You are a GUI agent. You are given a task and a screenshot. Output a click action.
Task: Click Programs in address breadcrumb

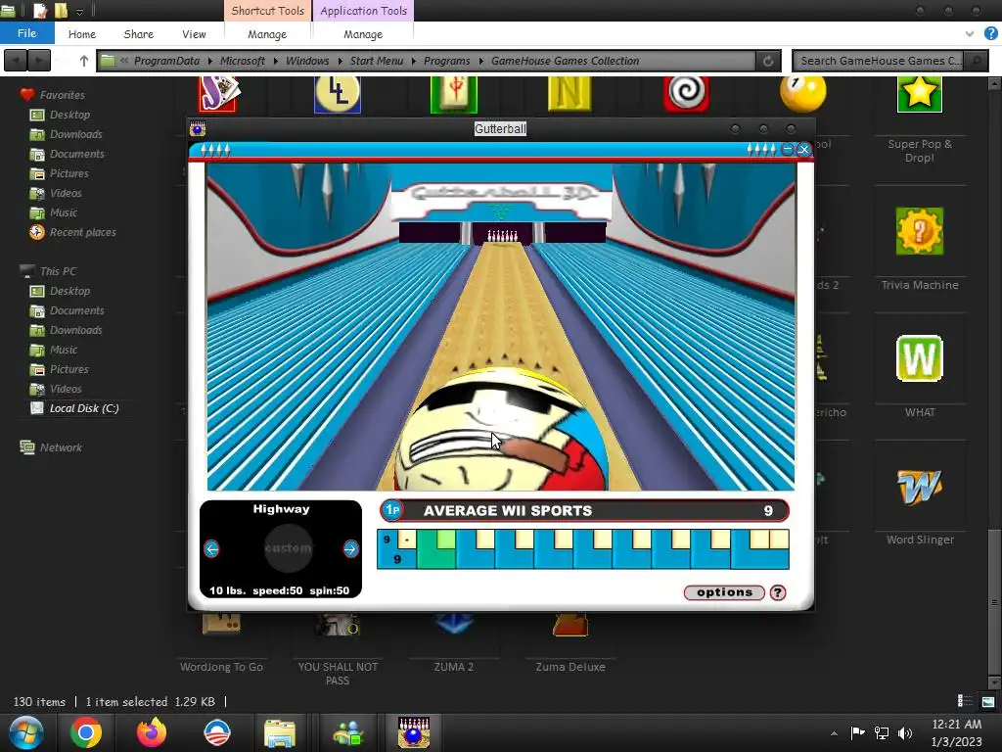(x=446, y=61)
